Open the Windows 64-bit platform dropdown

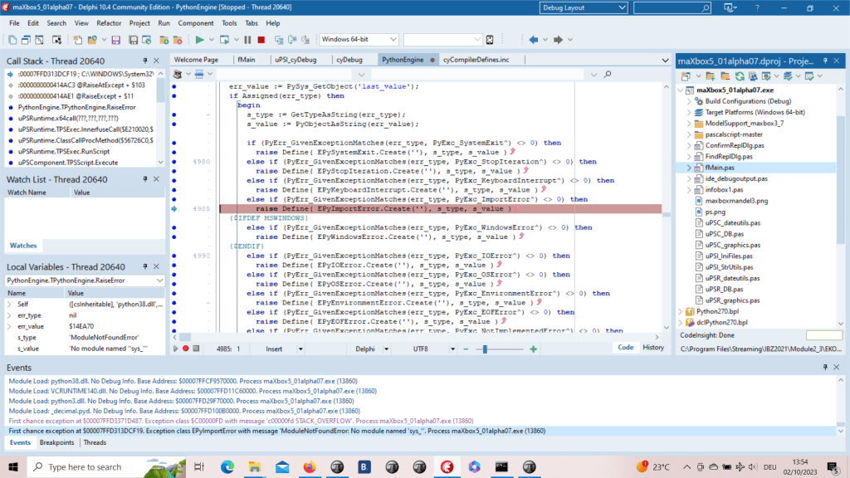[393, 40]
